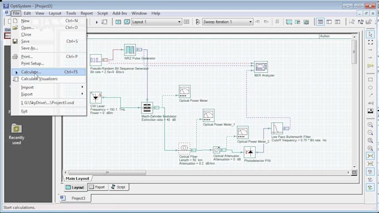The width and height of the screenshot is (379, 213).
Task: Select the Optical Power Meter_2 visualizer
Action: point(242,132)
